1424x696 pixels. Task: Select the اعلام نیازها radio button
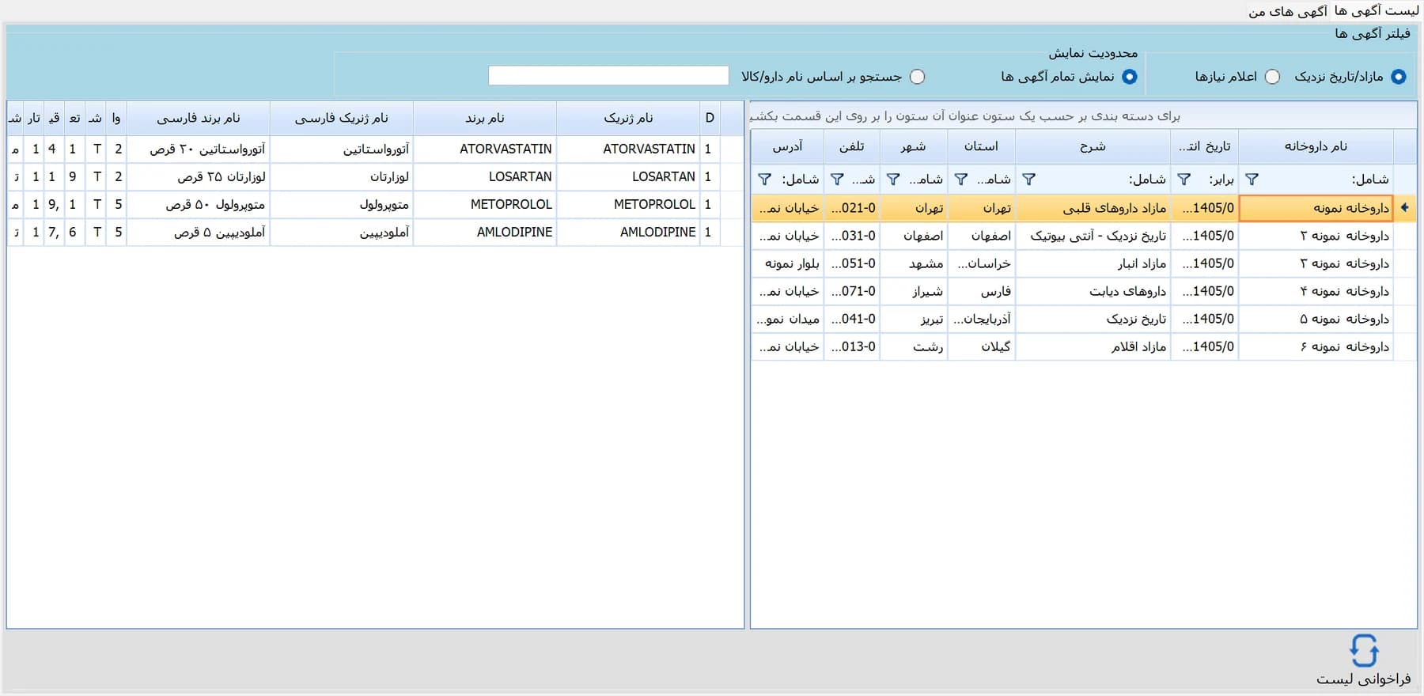1272,77
